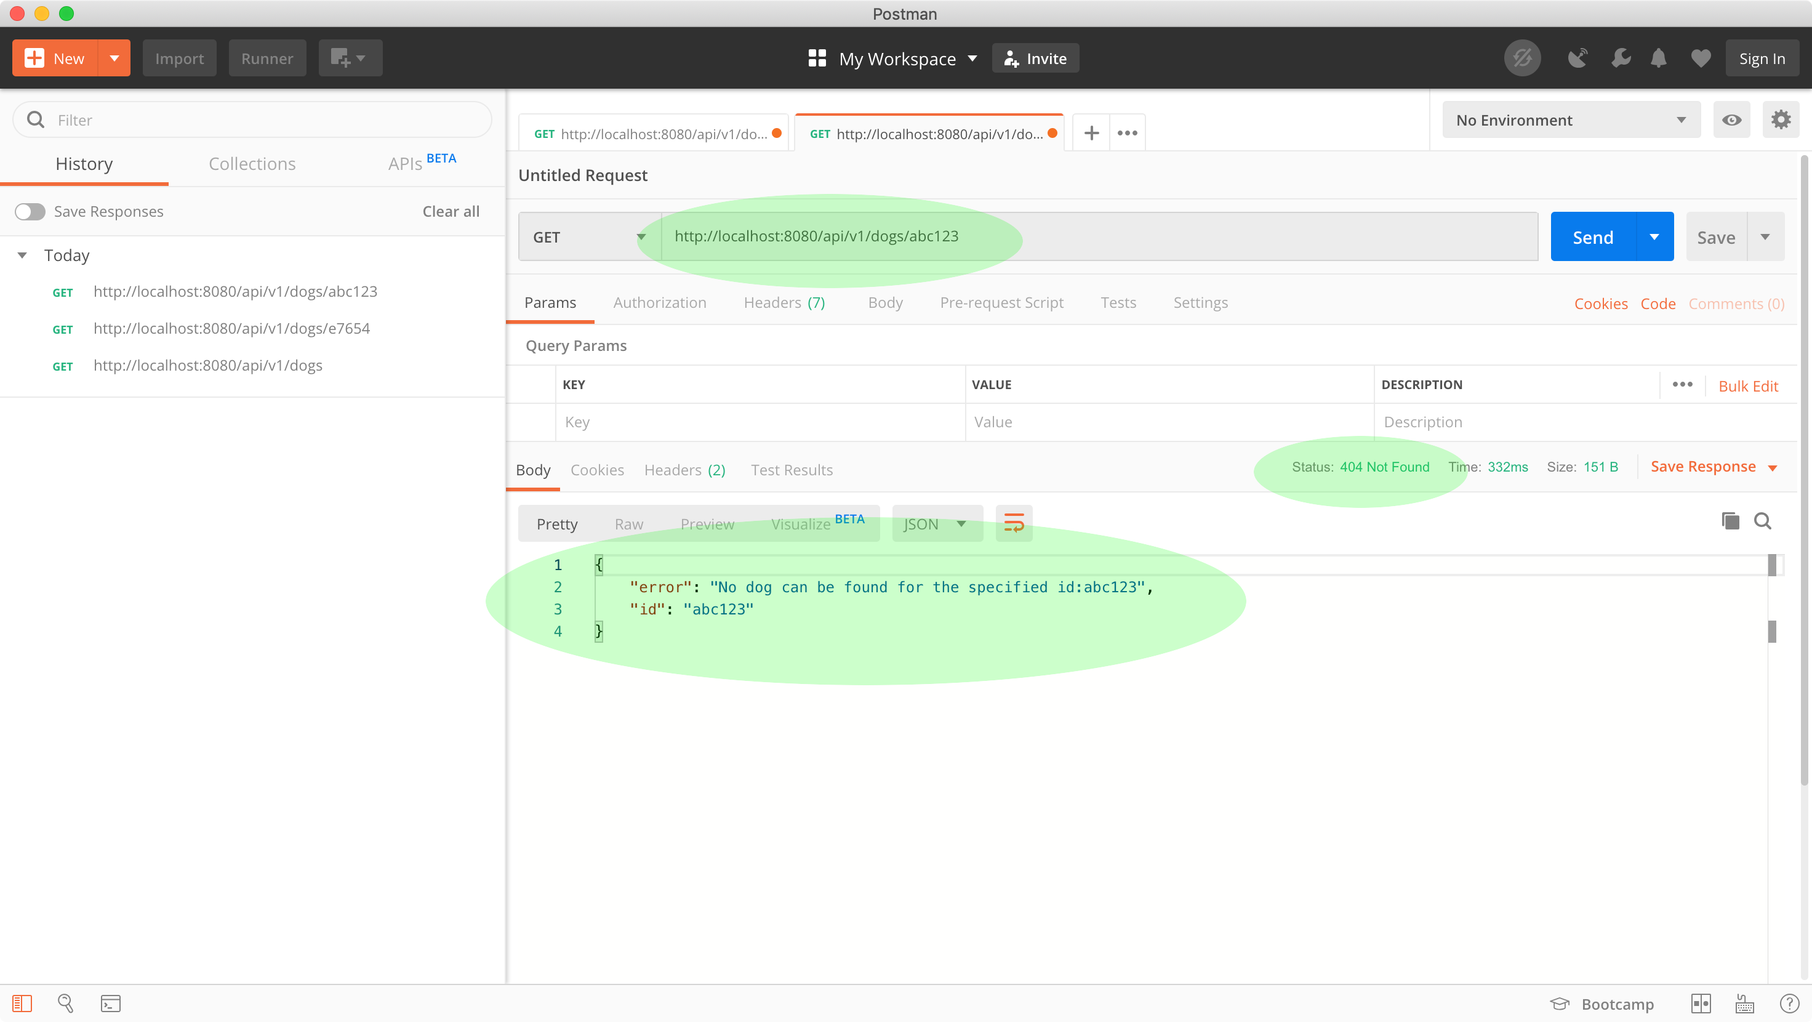Click the heart icon in header
Screen dimensions: 1812x1022
click(1700, 58)
